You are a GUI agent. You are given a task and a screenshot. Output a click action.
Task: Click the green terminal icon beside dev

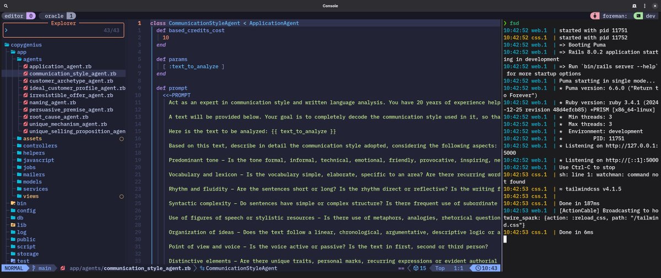638,16
